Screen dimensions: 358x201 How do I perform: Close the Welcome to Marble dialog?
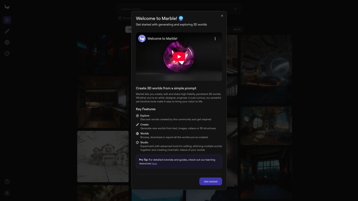222,16
